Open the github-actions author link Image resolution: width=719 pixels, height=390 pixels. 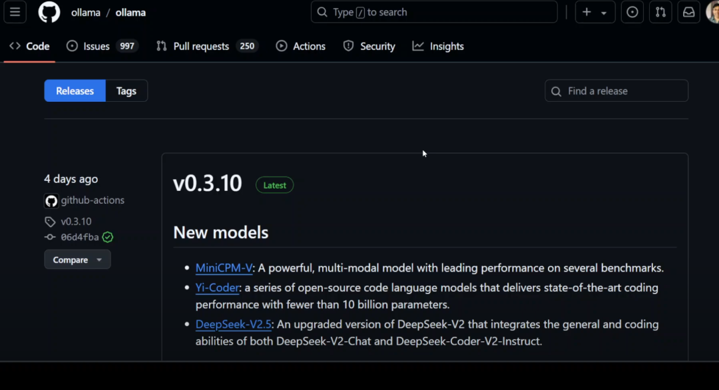(x=93, y=200)
